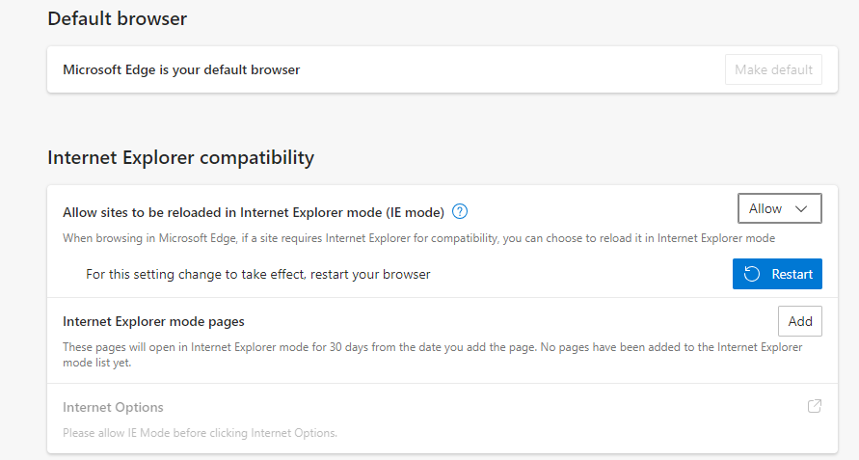Click the word 'Allow' inside the dropdown
The height and width of the screenshot is (460, 859).
point(765,208)
